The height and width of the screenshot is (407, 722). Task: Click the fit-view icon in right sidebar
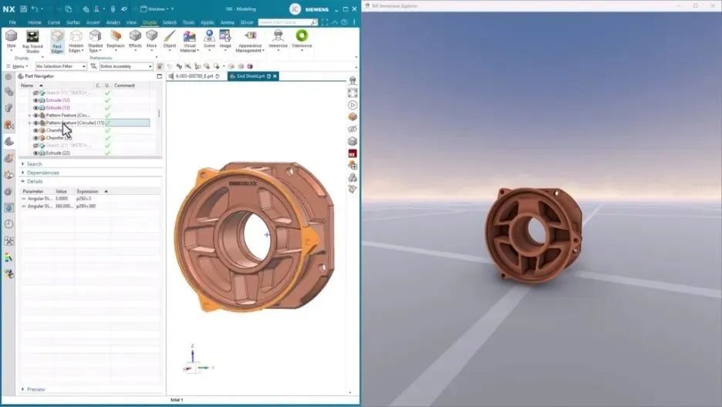[353, 93]
